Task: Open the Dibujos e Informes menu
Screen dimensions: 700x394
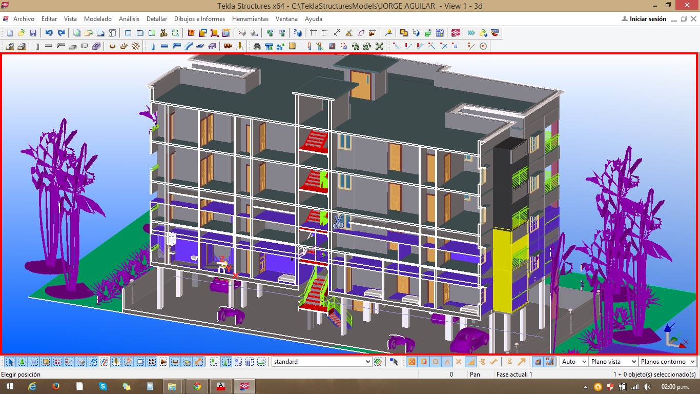Action: point(199,19)
